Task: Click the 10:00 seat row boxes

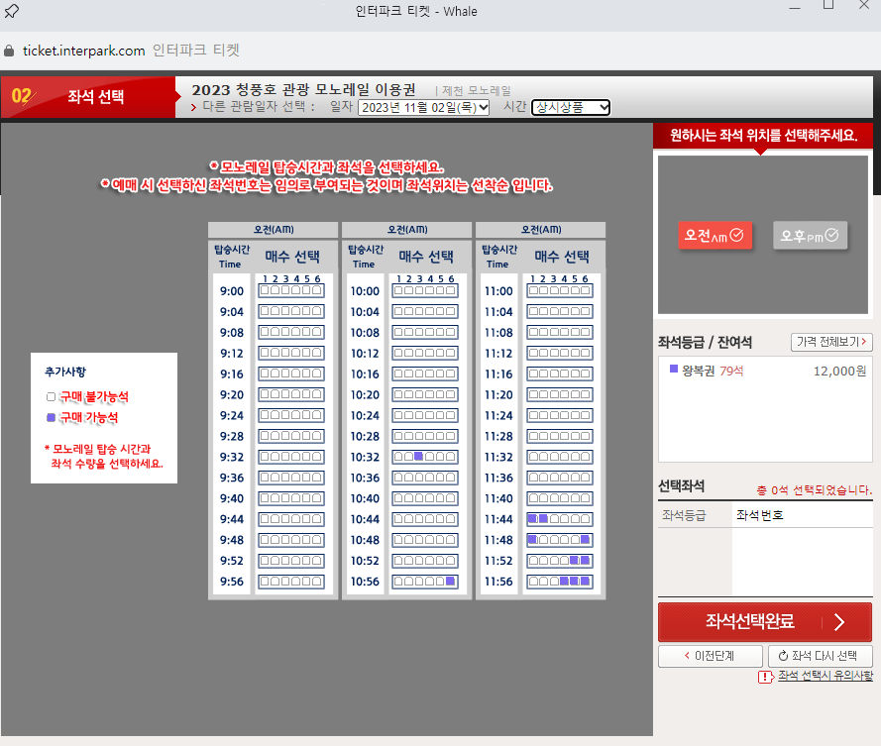Action: [x=425, y=290]
